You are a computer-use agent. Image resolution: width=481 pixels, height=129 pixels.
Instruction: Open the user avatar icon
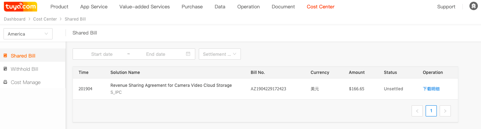click(x=473, y=6)
